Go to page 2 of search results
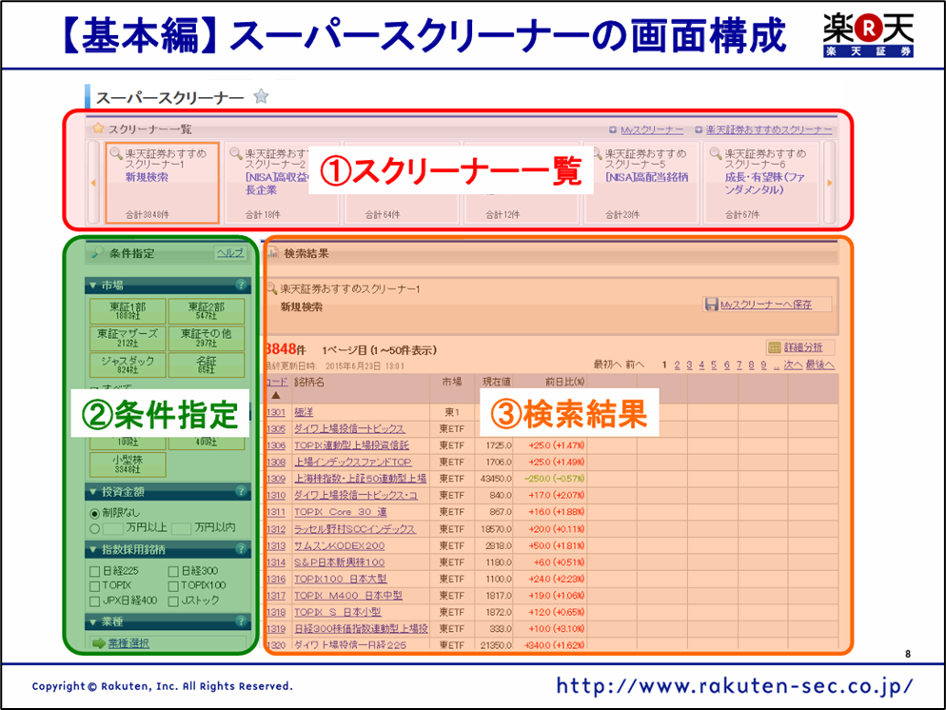The height and width of the screenshot is (710, 946). pos(677,365)
